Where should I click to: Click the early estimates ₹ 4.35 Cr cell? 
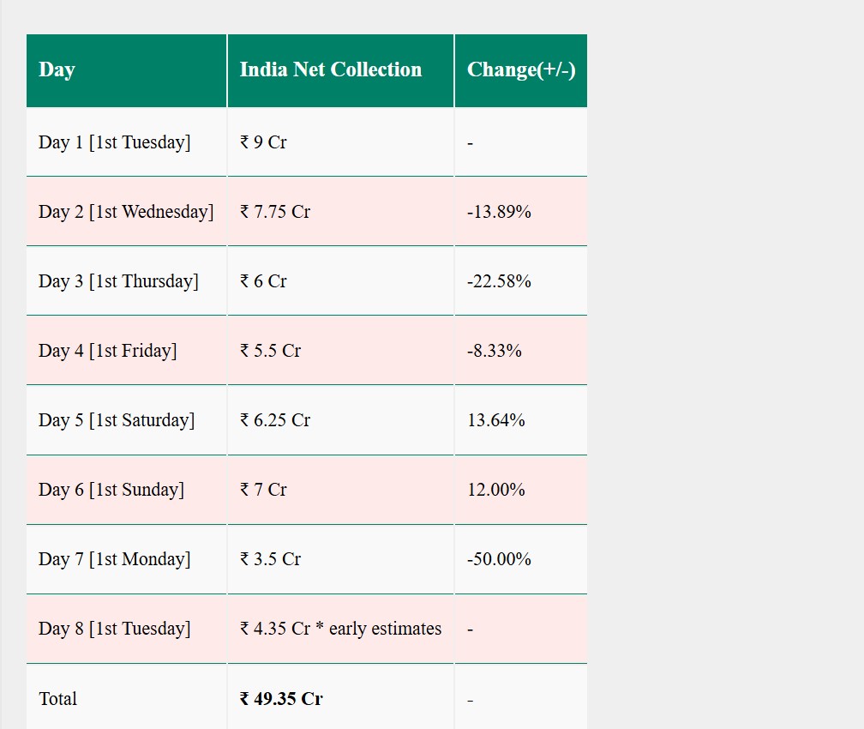pyautogui.click(x=340, y=629)
